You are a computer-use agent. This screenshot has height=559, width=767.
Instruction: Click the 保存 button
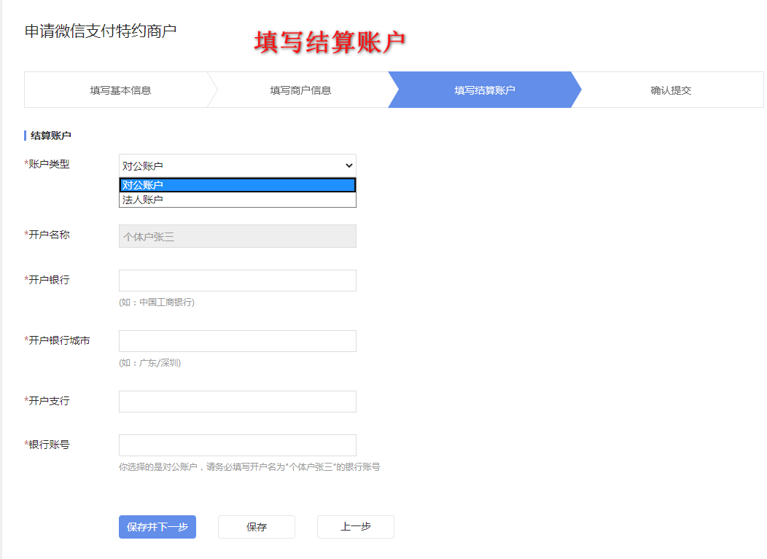257,527
